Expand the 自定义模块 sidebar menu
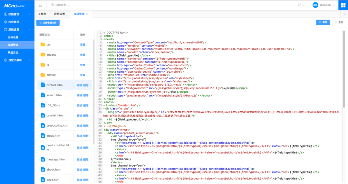Viewport: 348px width, 184px height. (x=17, y=60)
